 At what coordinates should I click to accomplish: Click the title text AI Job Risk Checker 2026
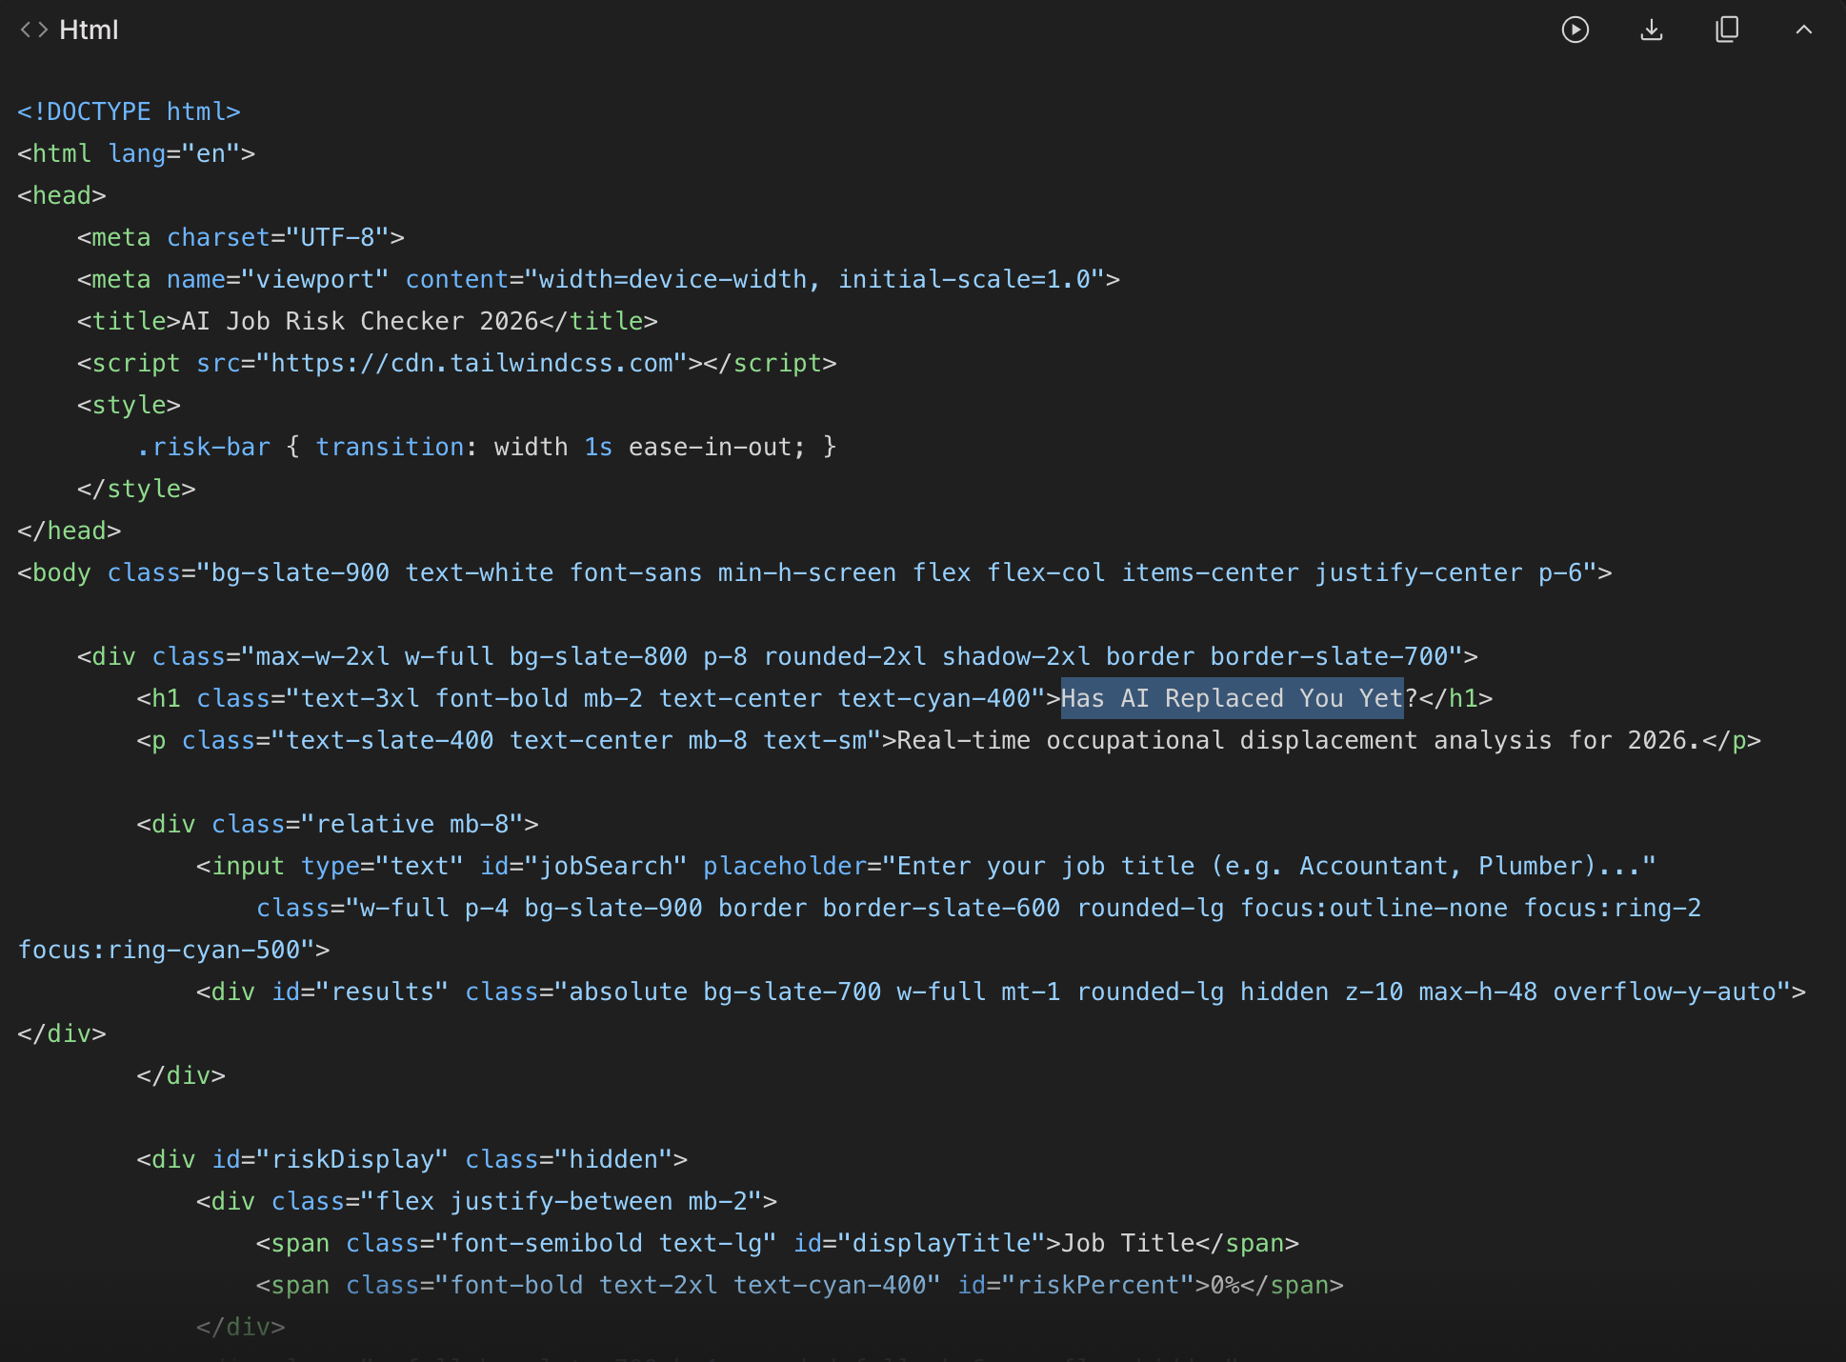(x=357, y=321)
